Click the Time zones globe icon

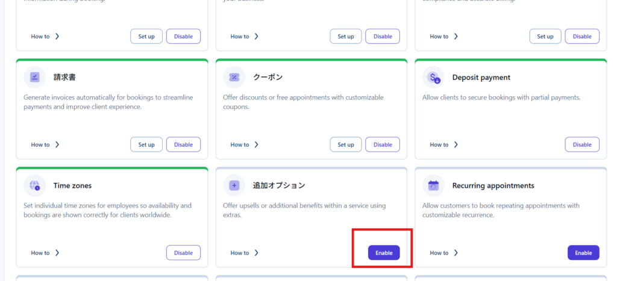pos(34,186)
